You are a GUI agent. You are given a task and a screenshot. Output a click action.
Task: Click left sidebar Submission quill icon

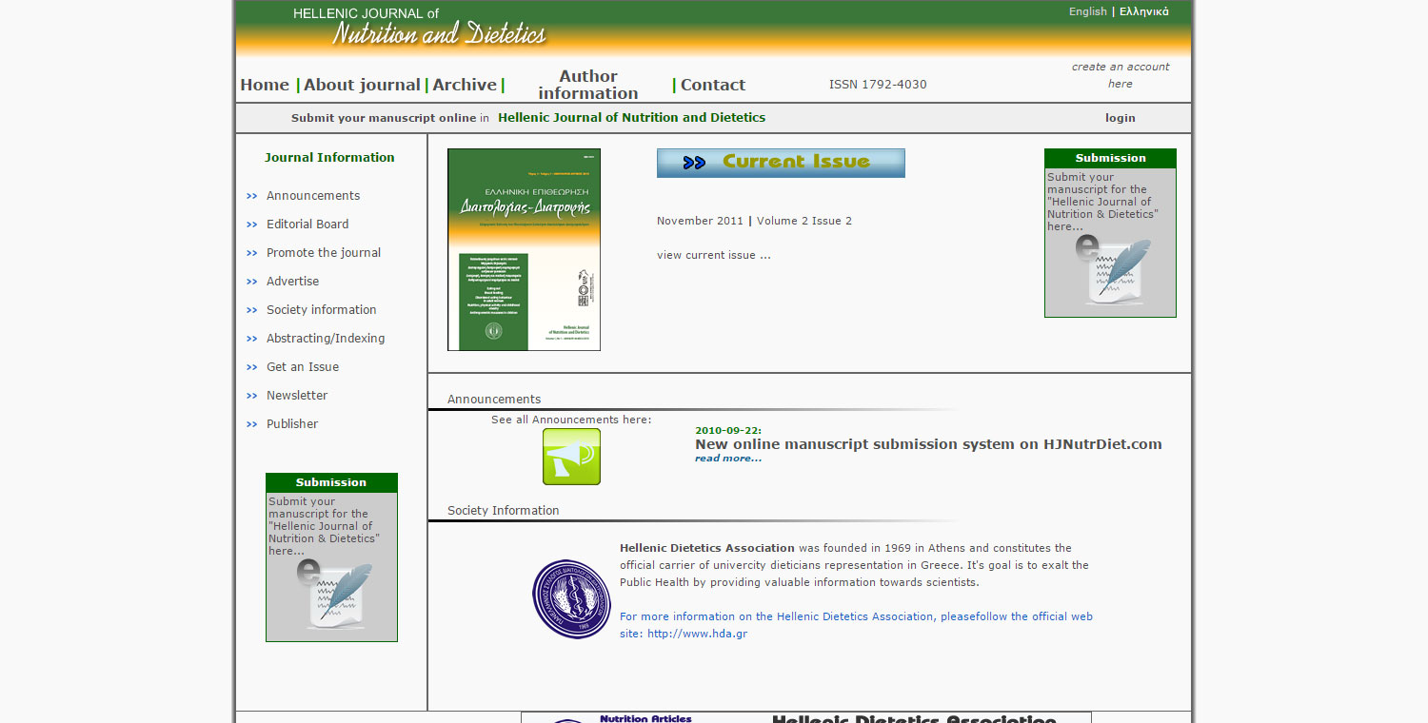(x=333, y=595)
